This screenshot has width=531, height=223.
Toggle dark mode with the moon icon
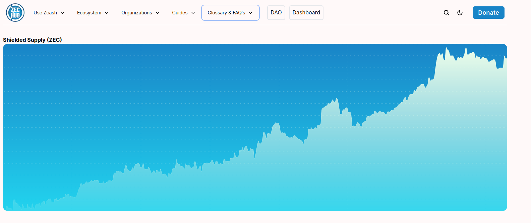(460, 13)
